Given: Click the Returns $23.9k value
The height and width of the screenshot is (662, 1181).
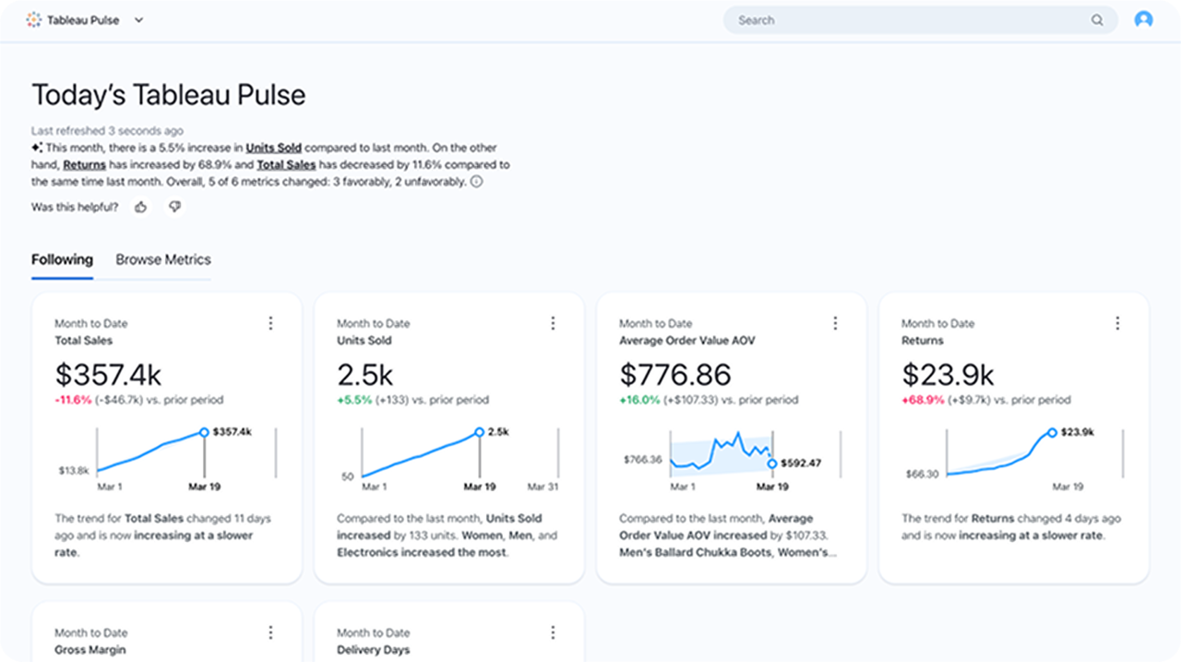Looking at the screenshot, I should pos(948,374).
